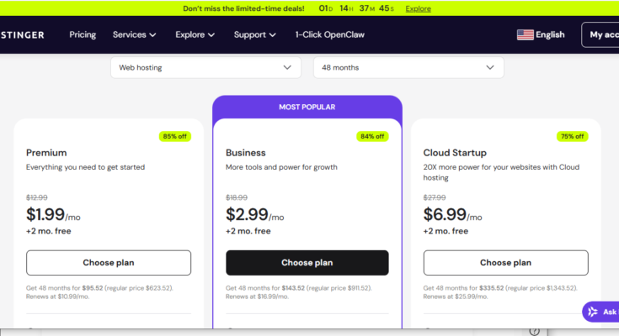Click the Cloud Startup plan title
The width and height of the screenshot is (619, 336).
tap(455, 153)
